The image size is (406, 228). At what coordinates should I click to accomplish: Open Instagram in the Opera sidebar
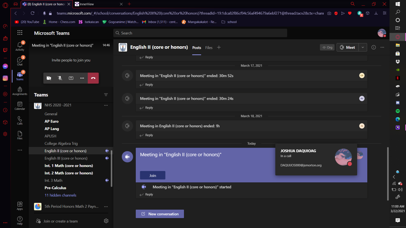point(5,78)
